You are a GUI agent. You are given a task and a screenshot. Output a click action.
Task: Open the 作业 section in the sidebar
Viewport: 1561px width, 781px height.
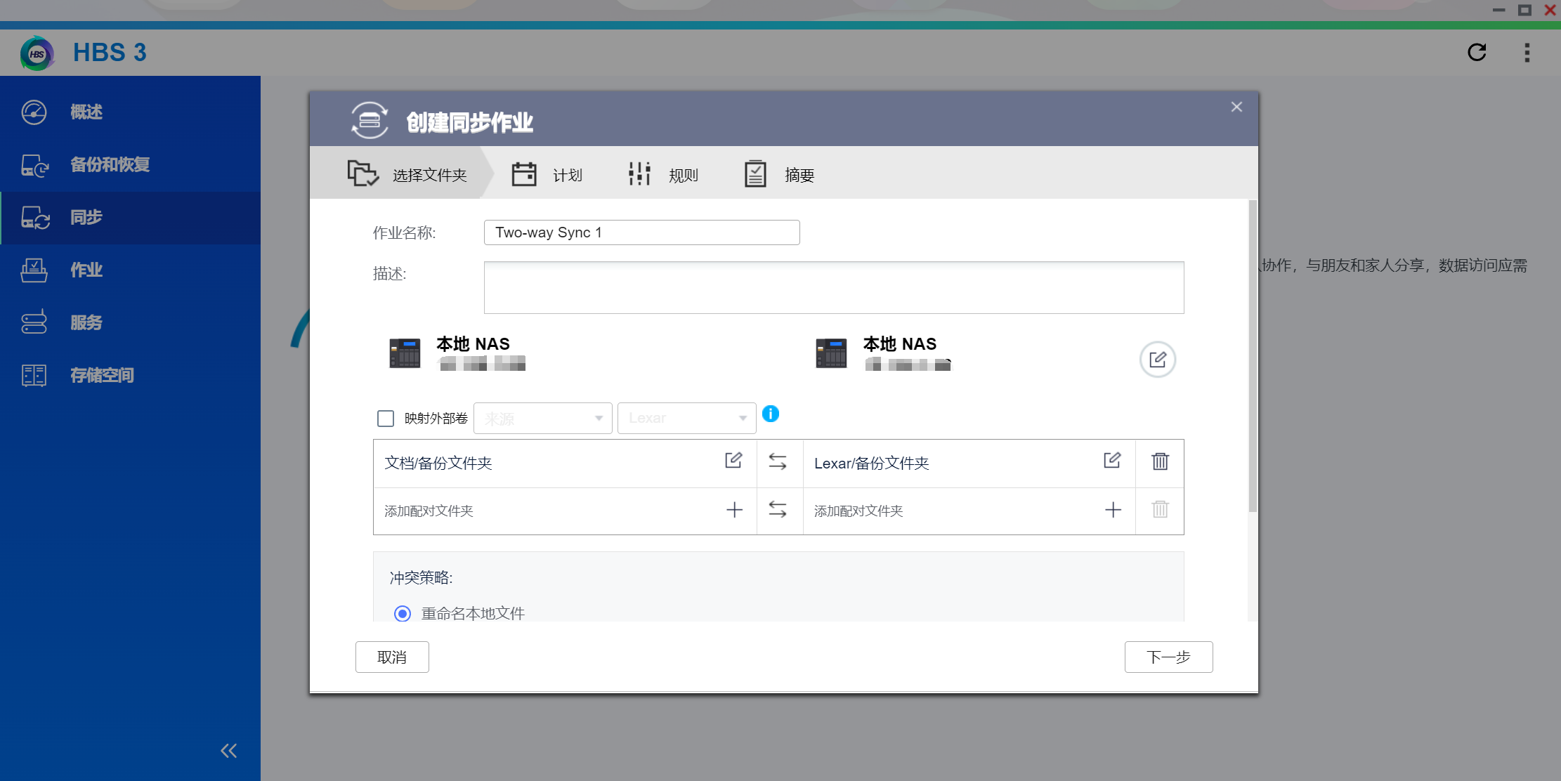coord(86,270)
